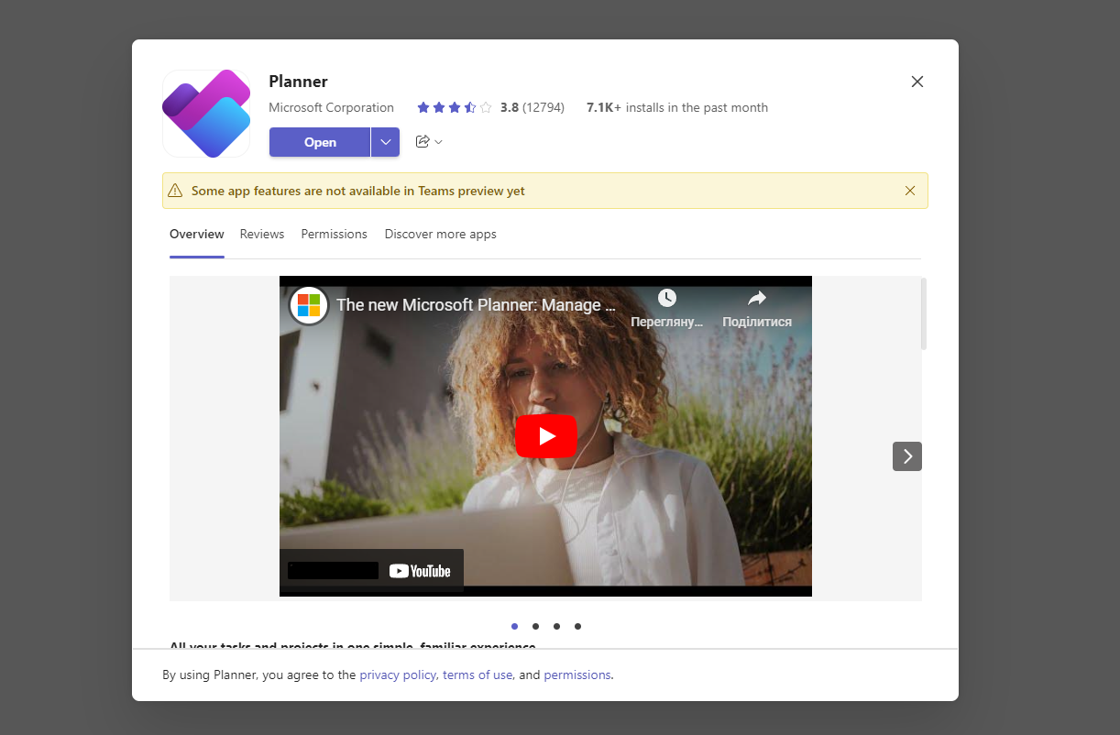Expand the dropdown arrow next to Open
1120x735 pixels.
click(386, 142)
